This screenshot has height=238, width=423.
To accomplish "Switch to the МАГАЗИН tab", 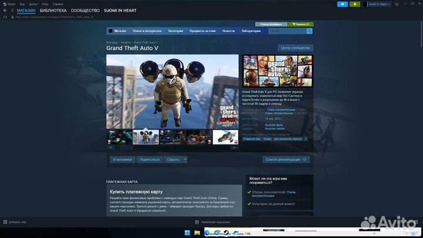I will 26,11.
